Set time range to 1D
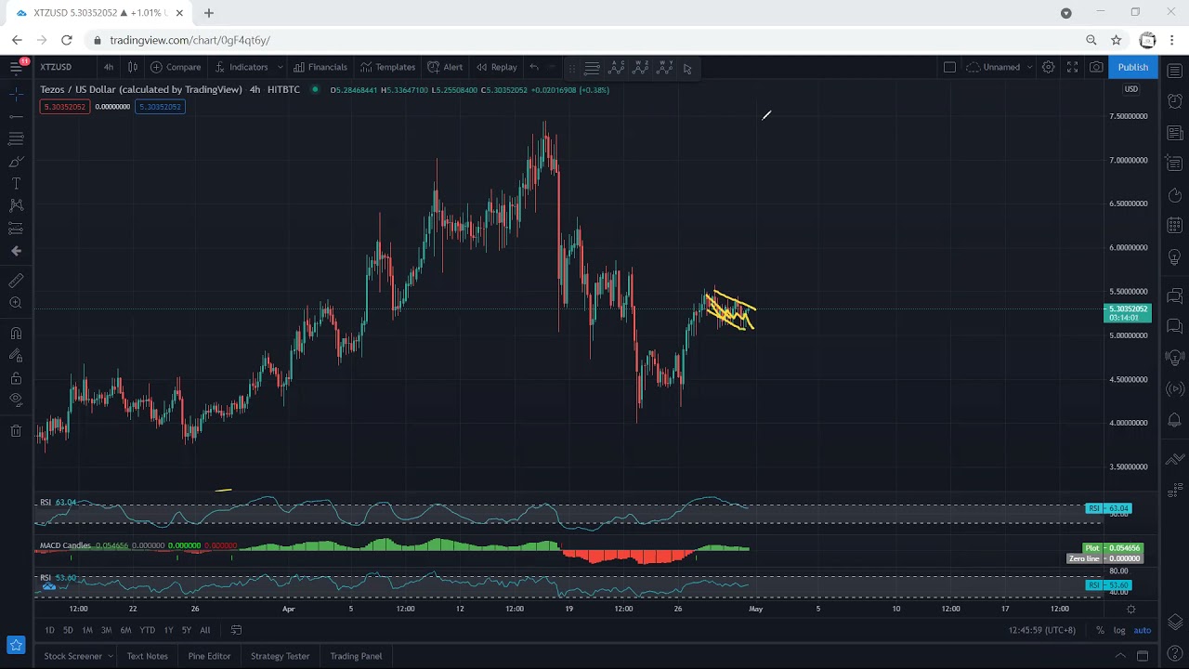Image resolution: width=1189 pixels, height=669 pixels. (49, 630)
